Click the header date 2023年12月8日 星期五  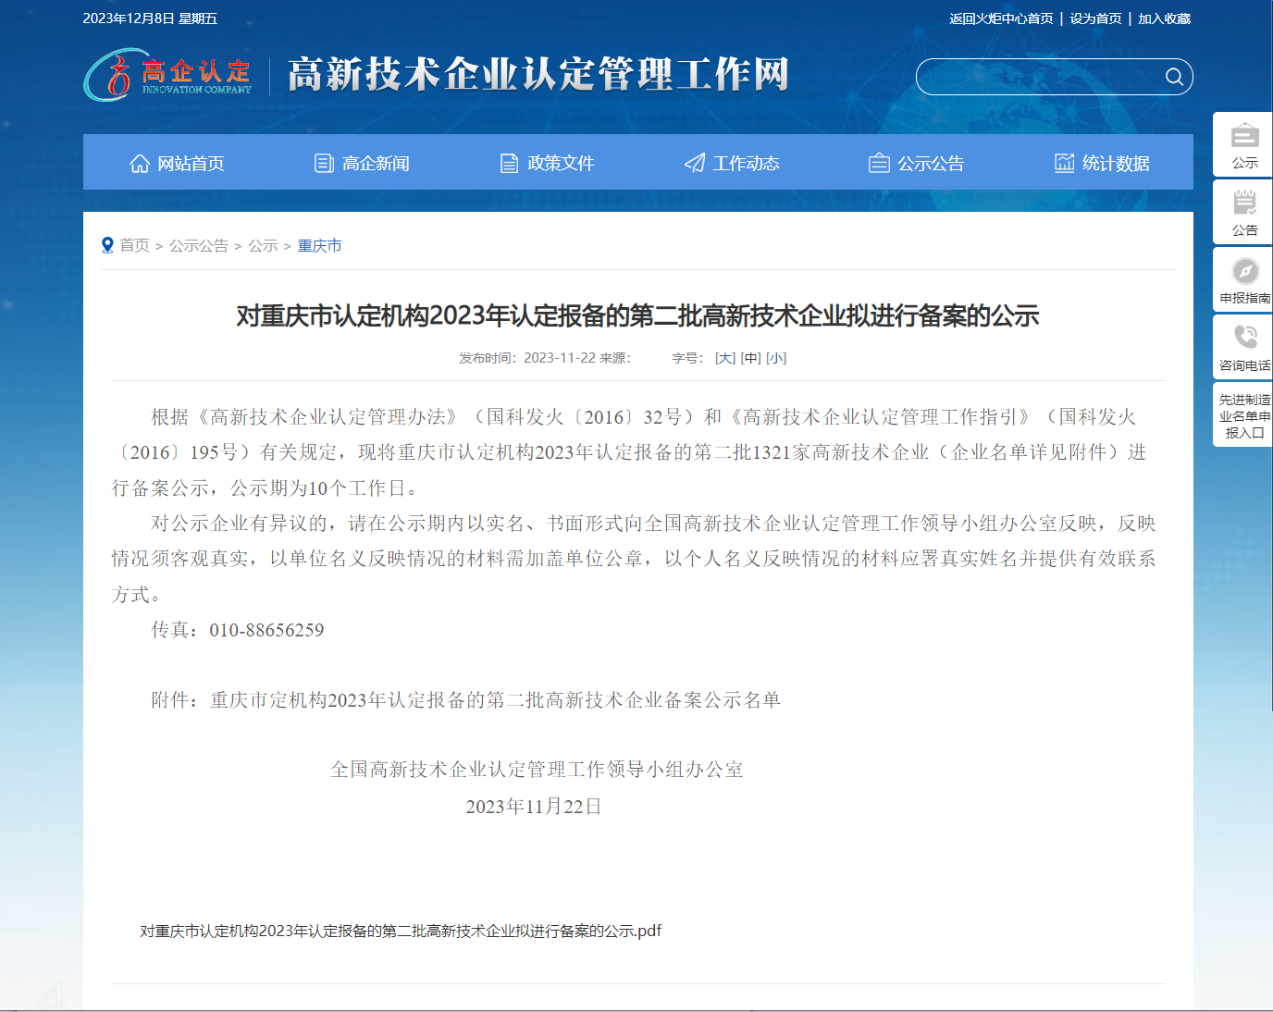click(150, 19)
